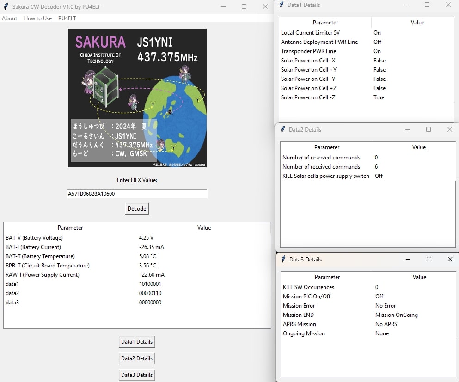Click the -26.35 mA current value

pos(152,247)
